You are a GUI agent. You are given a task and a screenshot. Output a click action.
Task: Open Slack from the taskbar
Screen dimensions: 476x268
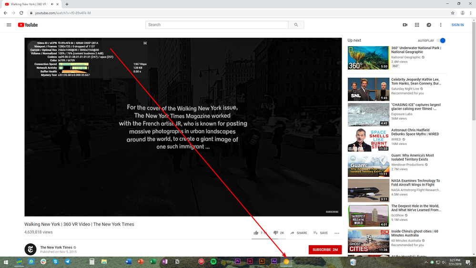(x=43, y=262)
